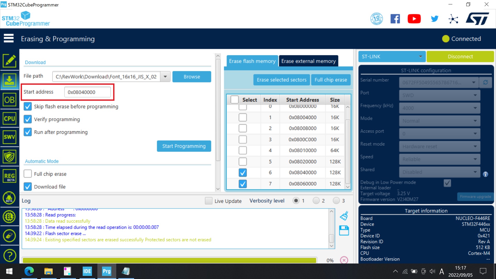The height and width of the screenshot is (279, 496).
Task: Check sector 5 at 0x08020000
Action: click(x=243, y=161)
